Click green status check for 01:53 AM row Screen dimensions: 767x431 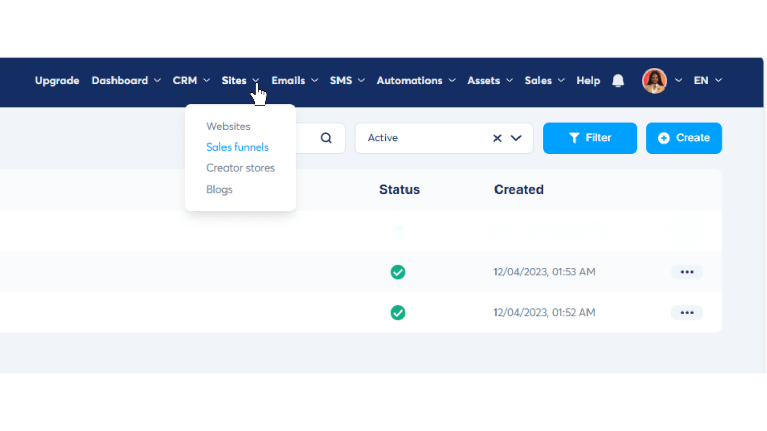tap(398, 272)
